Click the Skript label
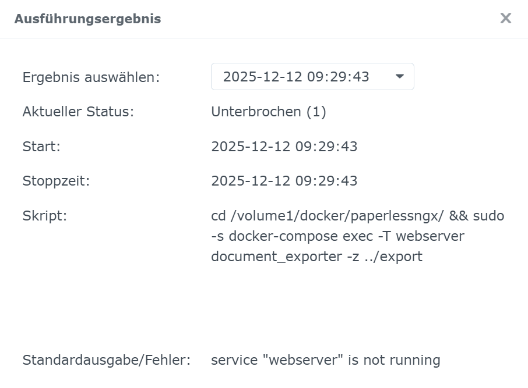 45,216
